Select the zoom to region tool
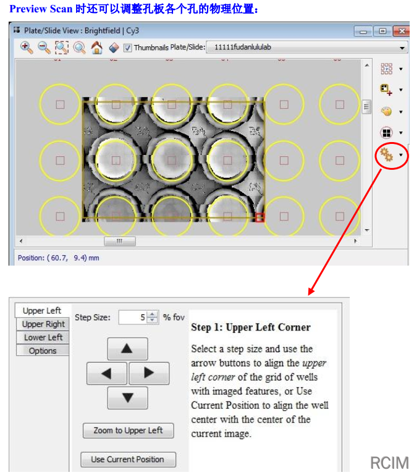414x475 pixels. pyautogui.click(x=62, y=48)
